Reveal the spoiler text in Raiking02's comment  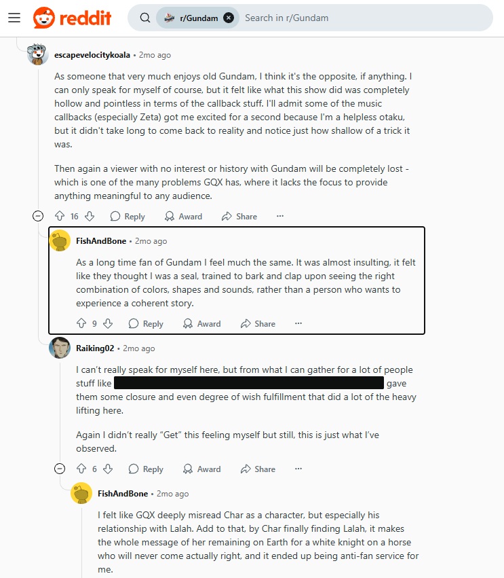(x=249, y=383)
